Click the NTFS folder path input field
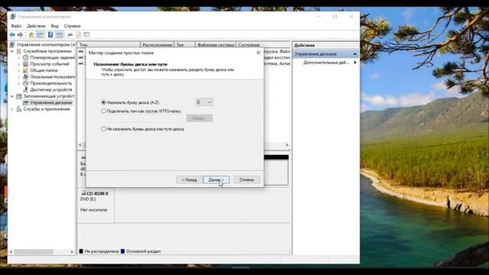 [x=145, y=118]
